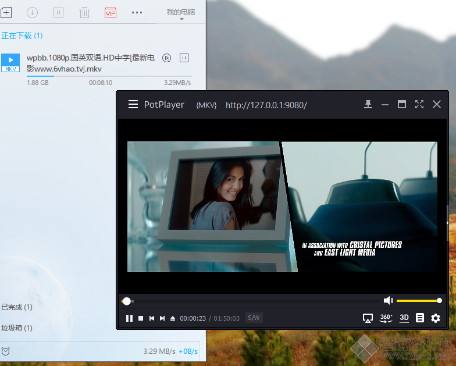Open PotPlayer settings gear
Image resolution: width=456 pixels, height=366 pixels.
435,318
